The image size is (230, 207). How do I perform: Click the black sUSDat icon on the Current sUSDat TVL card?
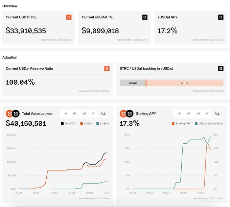(145, 17)
